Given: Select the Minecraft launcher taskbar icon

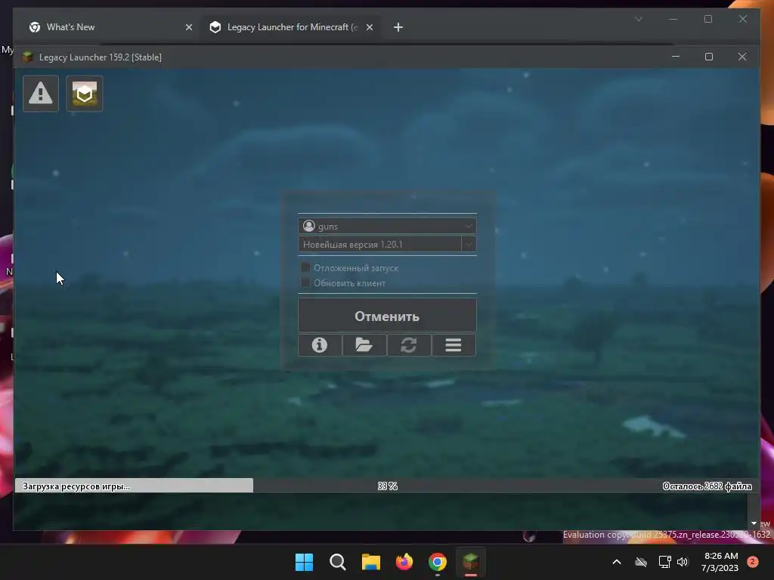Looking at the screenshot, I should pos(470,562).
